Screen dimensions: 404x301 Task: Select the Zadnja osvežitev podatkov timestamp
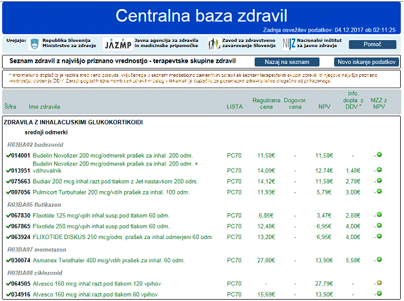point(329,30)
